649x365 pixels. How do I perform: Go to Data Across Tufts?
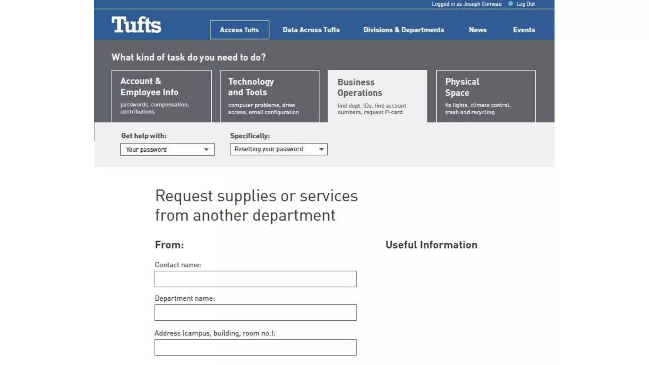(311, 30)
